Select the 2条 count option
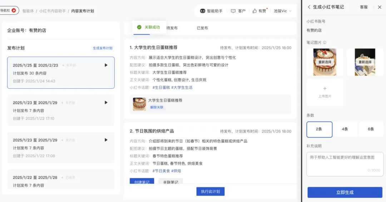The width and height of the screenshot is (386, 202). [x=319, y=129]
